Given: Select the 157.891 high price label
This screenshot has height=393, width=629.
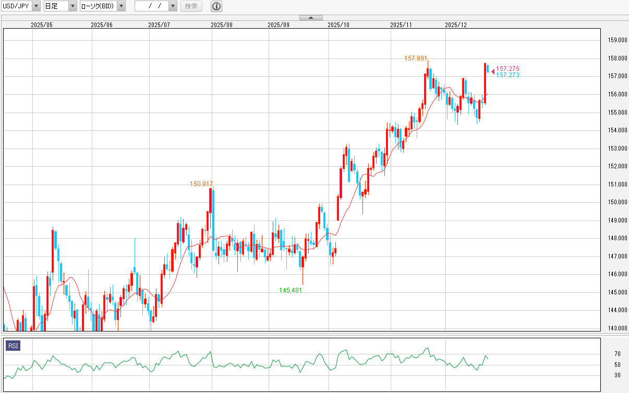Looking at the screenshot, I should tap(416, 58).
